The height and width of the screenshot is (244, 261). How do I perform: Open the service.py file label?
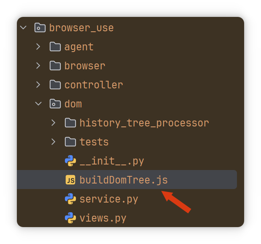109,199
